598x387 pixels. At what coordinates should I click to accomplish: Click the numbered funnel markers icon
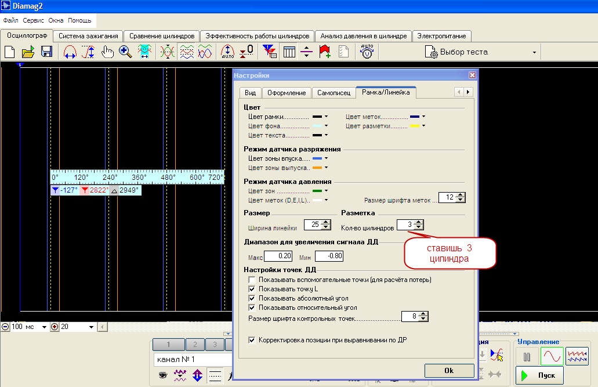(x=270, y=52)
